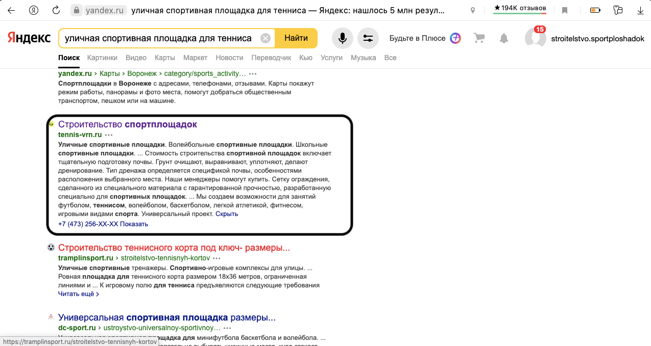This screenshot has height=346, width=651.
Task: Switch to the Картинки tab
Action: [102, 58]
